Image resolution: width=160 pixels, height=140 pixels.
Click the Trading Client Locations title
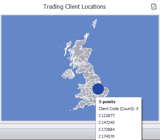click(74, 7)
